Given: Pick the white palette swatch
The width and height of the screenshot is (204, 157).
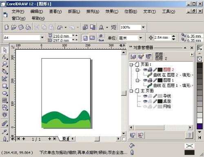Looking at the screenshot, I should pos(200,121).
